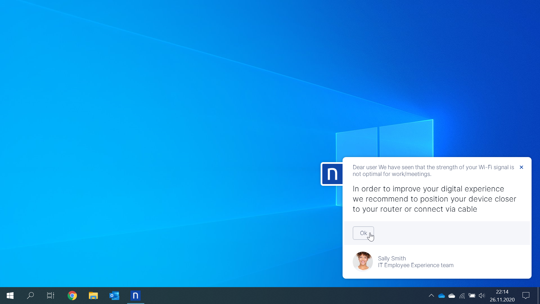
Task: Open the clock showing 22:14
Action: pos(502,296)
